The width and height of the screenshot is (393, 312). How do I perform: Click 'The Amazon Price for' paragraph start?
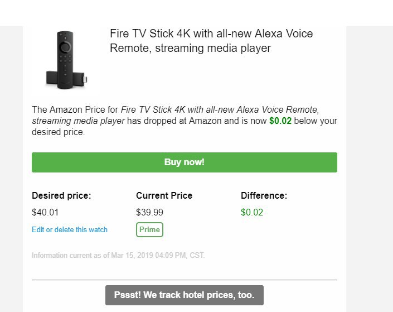coord(75,109)
